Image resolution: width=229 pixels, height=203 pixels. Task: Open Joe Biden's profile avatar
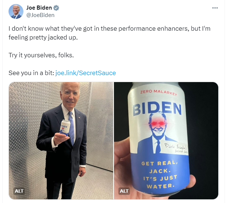16,11
